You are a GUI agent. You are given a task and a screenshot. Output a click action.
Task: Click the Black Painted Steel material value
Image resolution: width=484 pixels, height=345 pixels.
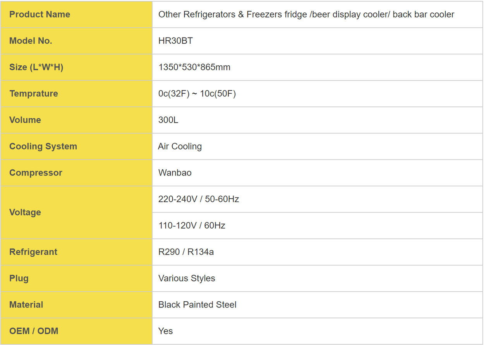(x=197, y=305)
